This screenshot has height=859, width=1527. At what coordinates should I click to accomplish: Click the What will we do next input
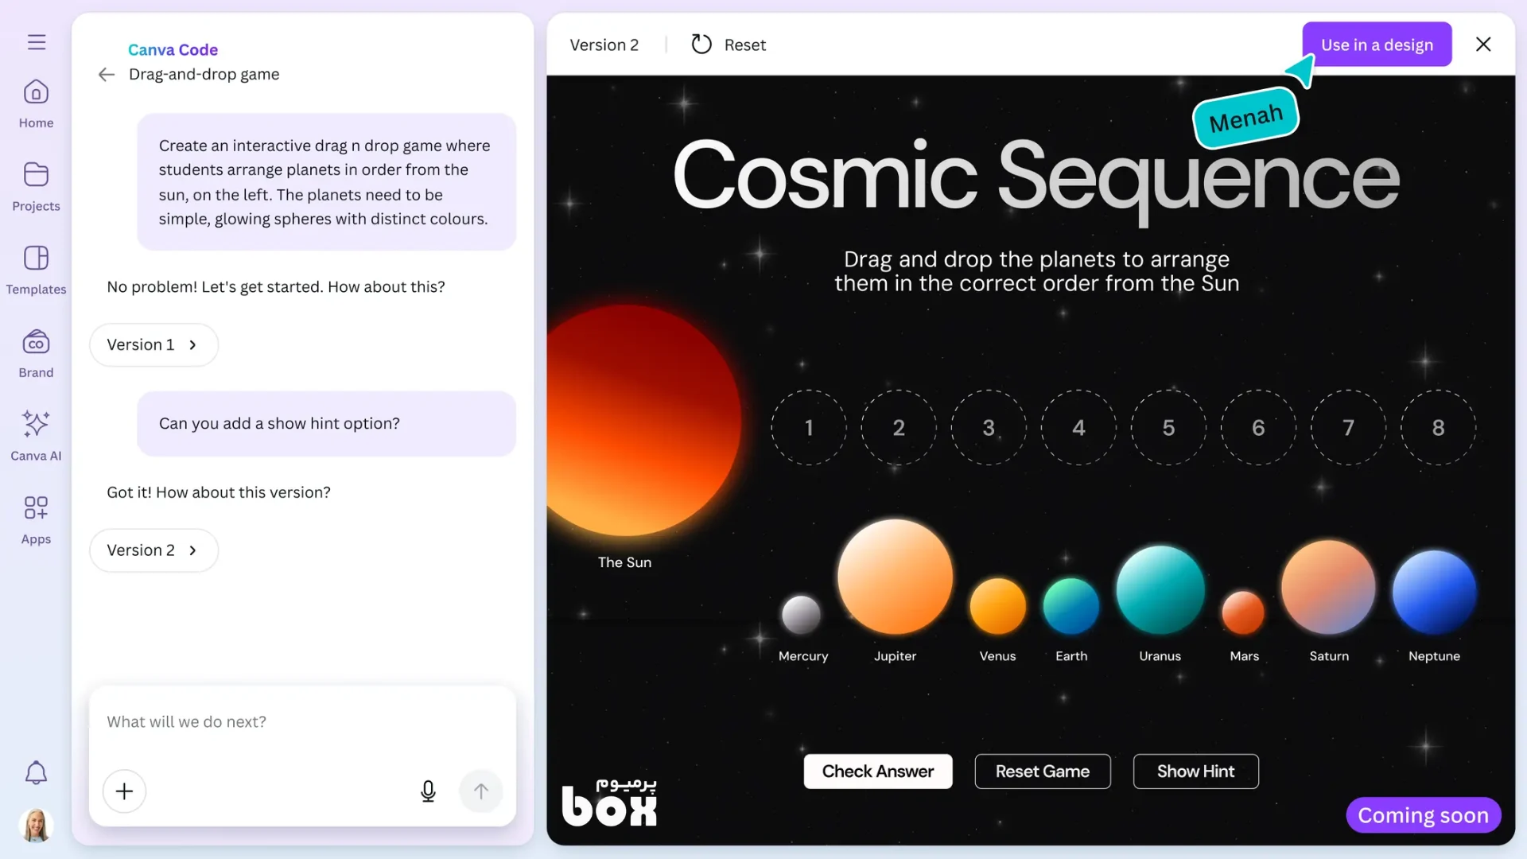[x=302, y=722]
